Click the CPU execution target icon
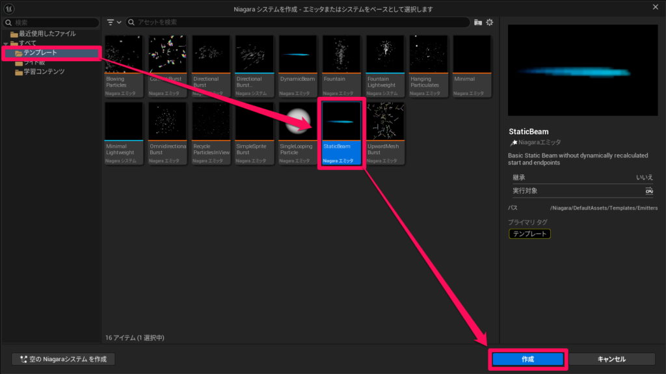666x374 pixels. coord(649,191)
